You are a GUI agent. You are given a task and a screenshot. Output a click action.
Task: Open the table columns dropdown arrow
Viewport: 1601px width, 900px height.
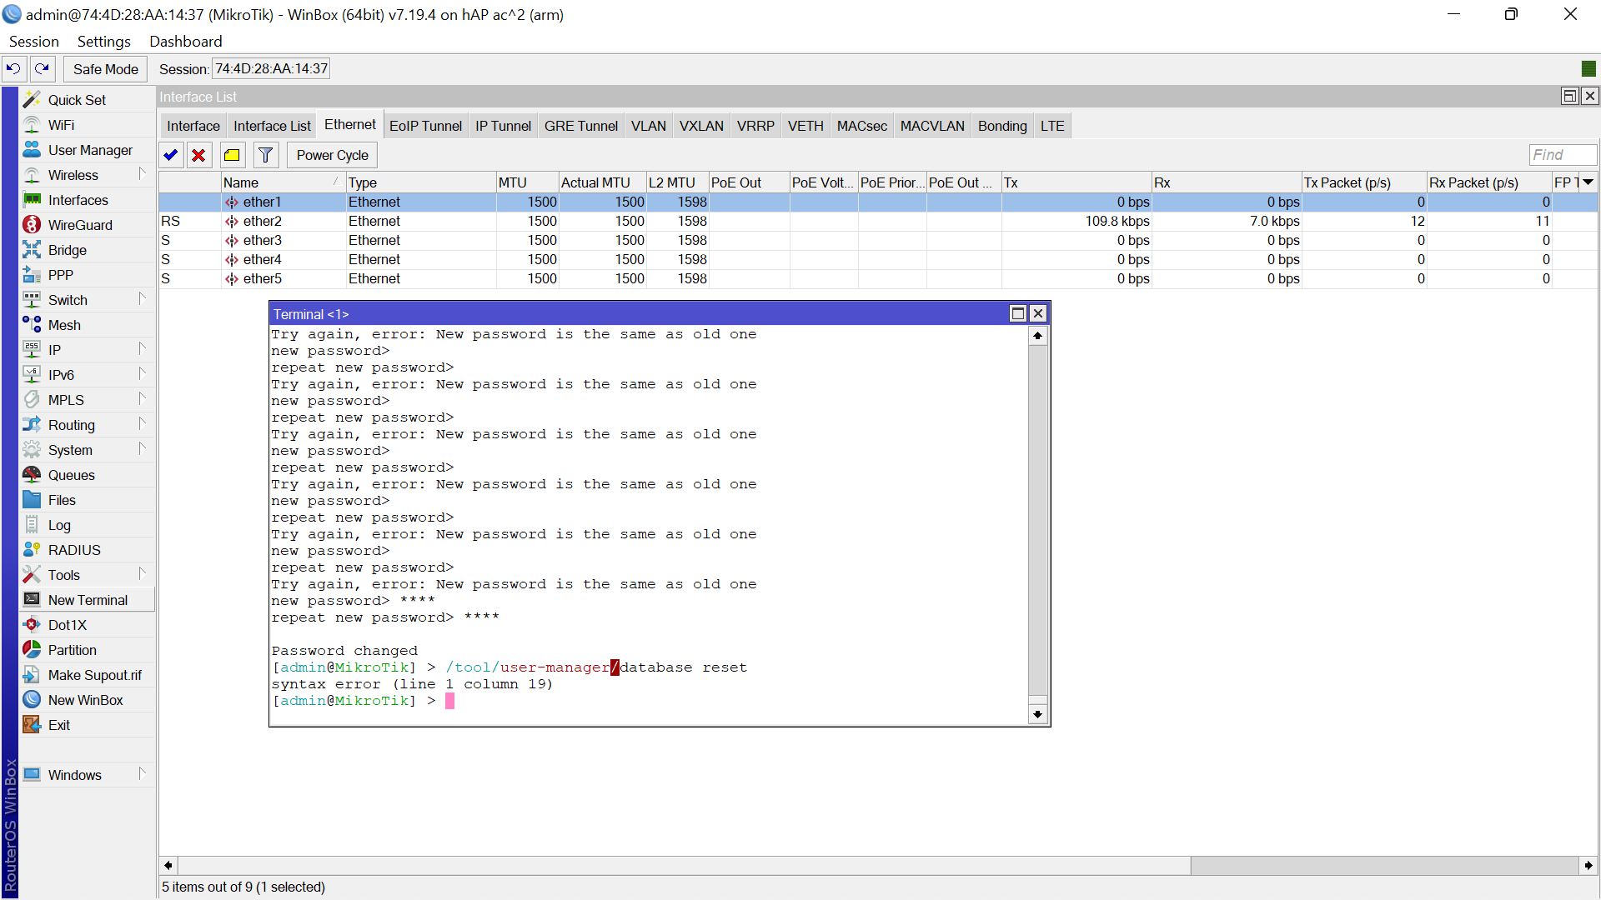pyautogui.click(x=1588, y=182)
